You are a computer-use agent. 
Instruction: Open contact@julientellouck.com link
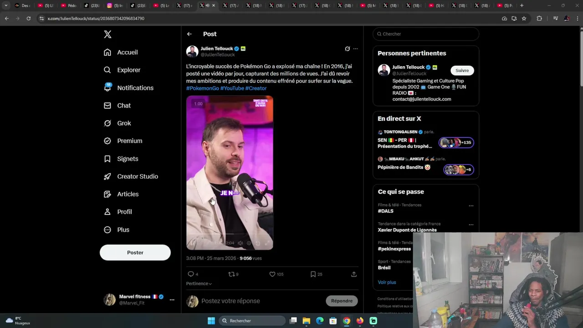[422, 99]
